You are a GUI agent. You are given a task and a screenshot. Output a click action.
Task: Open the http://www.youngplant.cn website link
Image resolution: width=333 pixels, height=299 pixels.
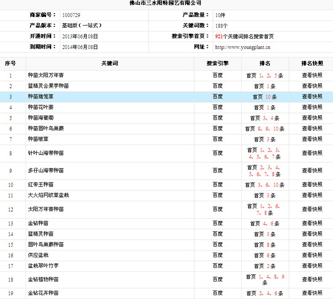coord(242,47)
